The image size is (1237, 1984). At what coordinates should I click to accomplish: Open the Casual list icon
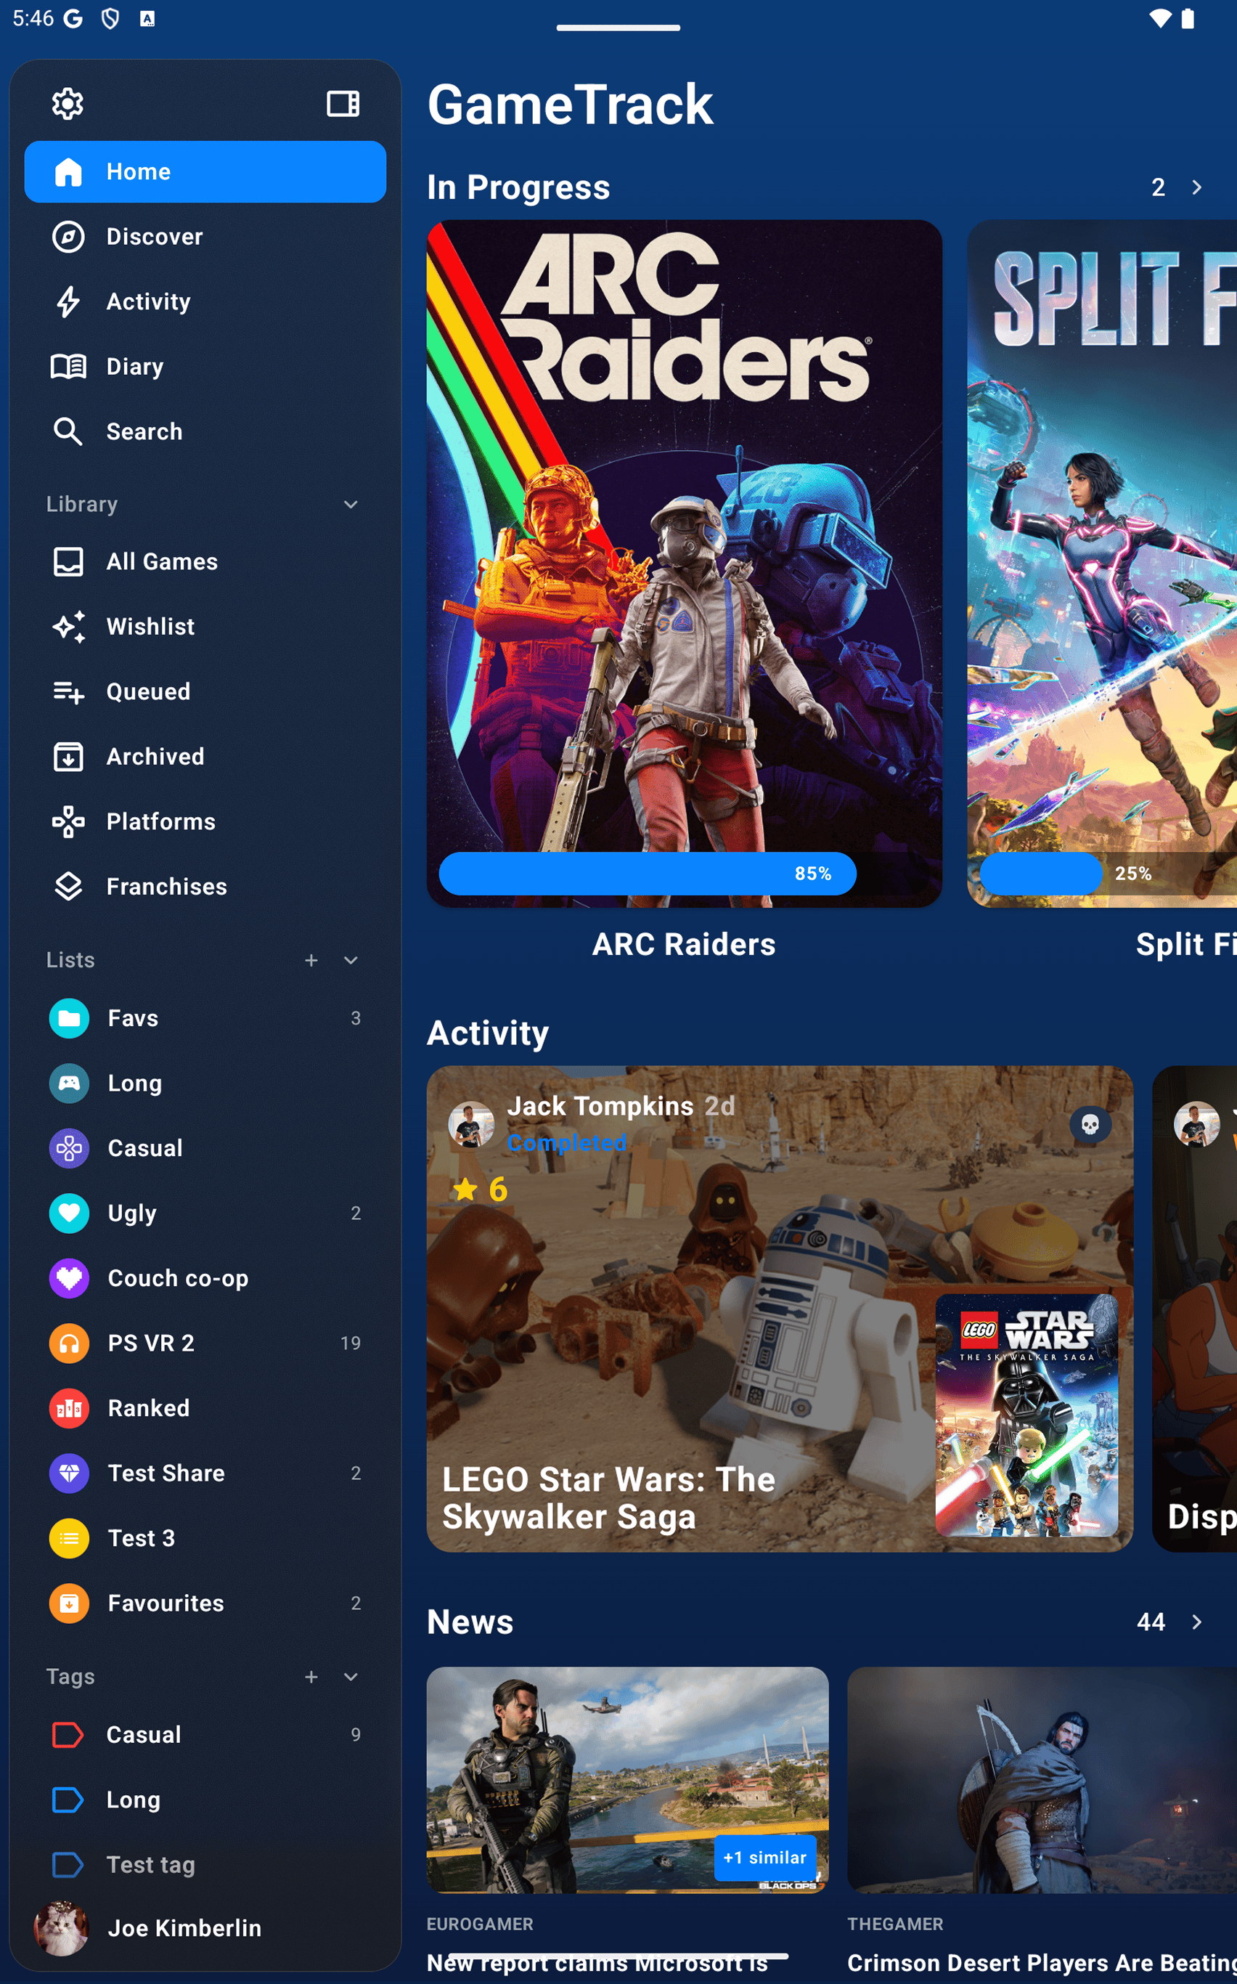coord(70,1148)
